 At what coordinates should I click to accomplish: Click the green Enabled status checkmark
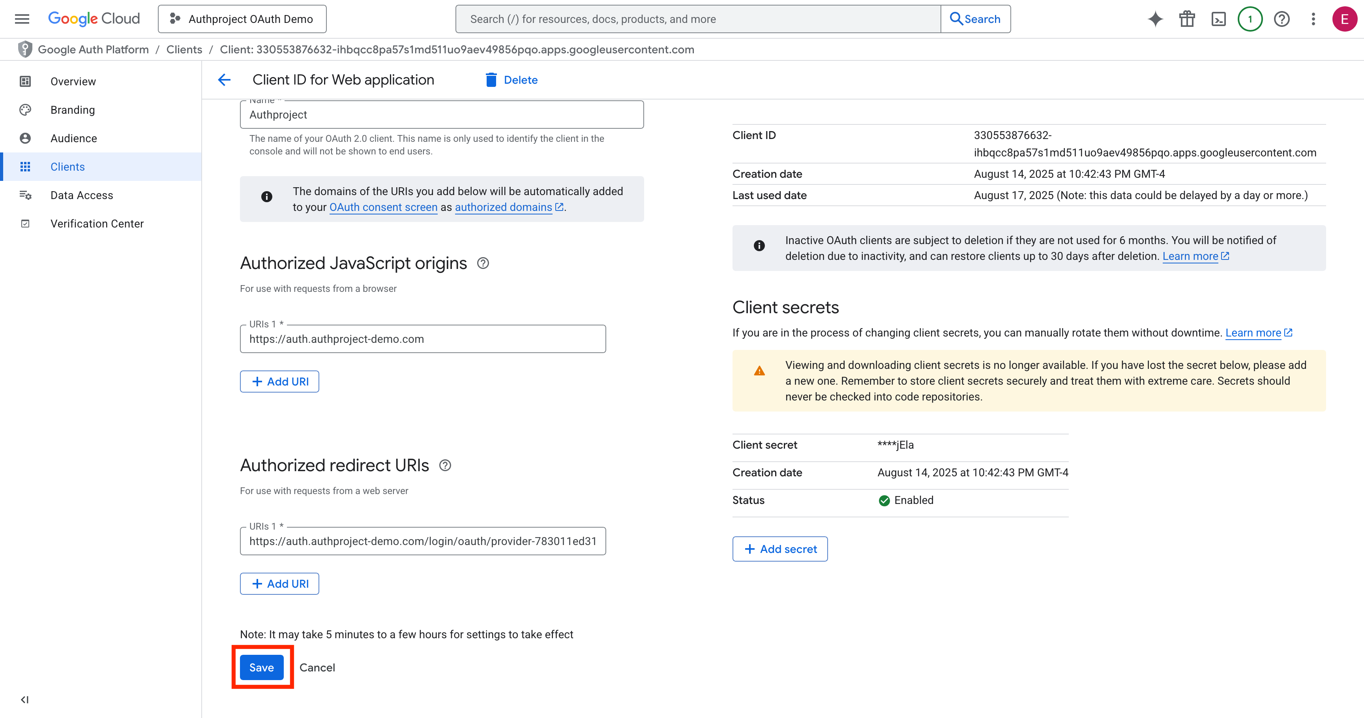click(884, 500)
